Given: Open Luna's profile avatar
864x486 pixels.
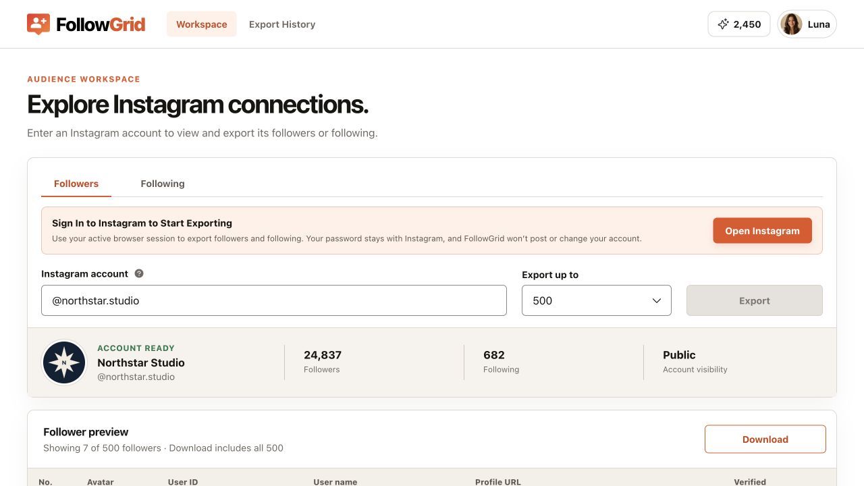Looking at the screenshot, I should tap(791, 24).
